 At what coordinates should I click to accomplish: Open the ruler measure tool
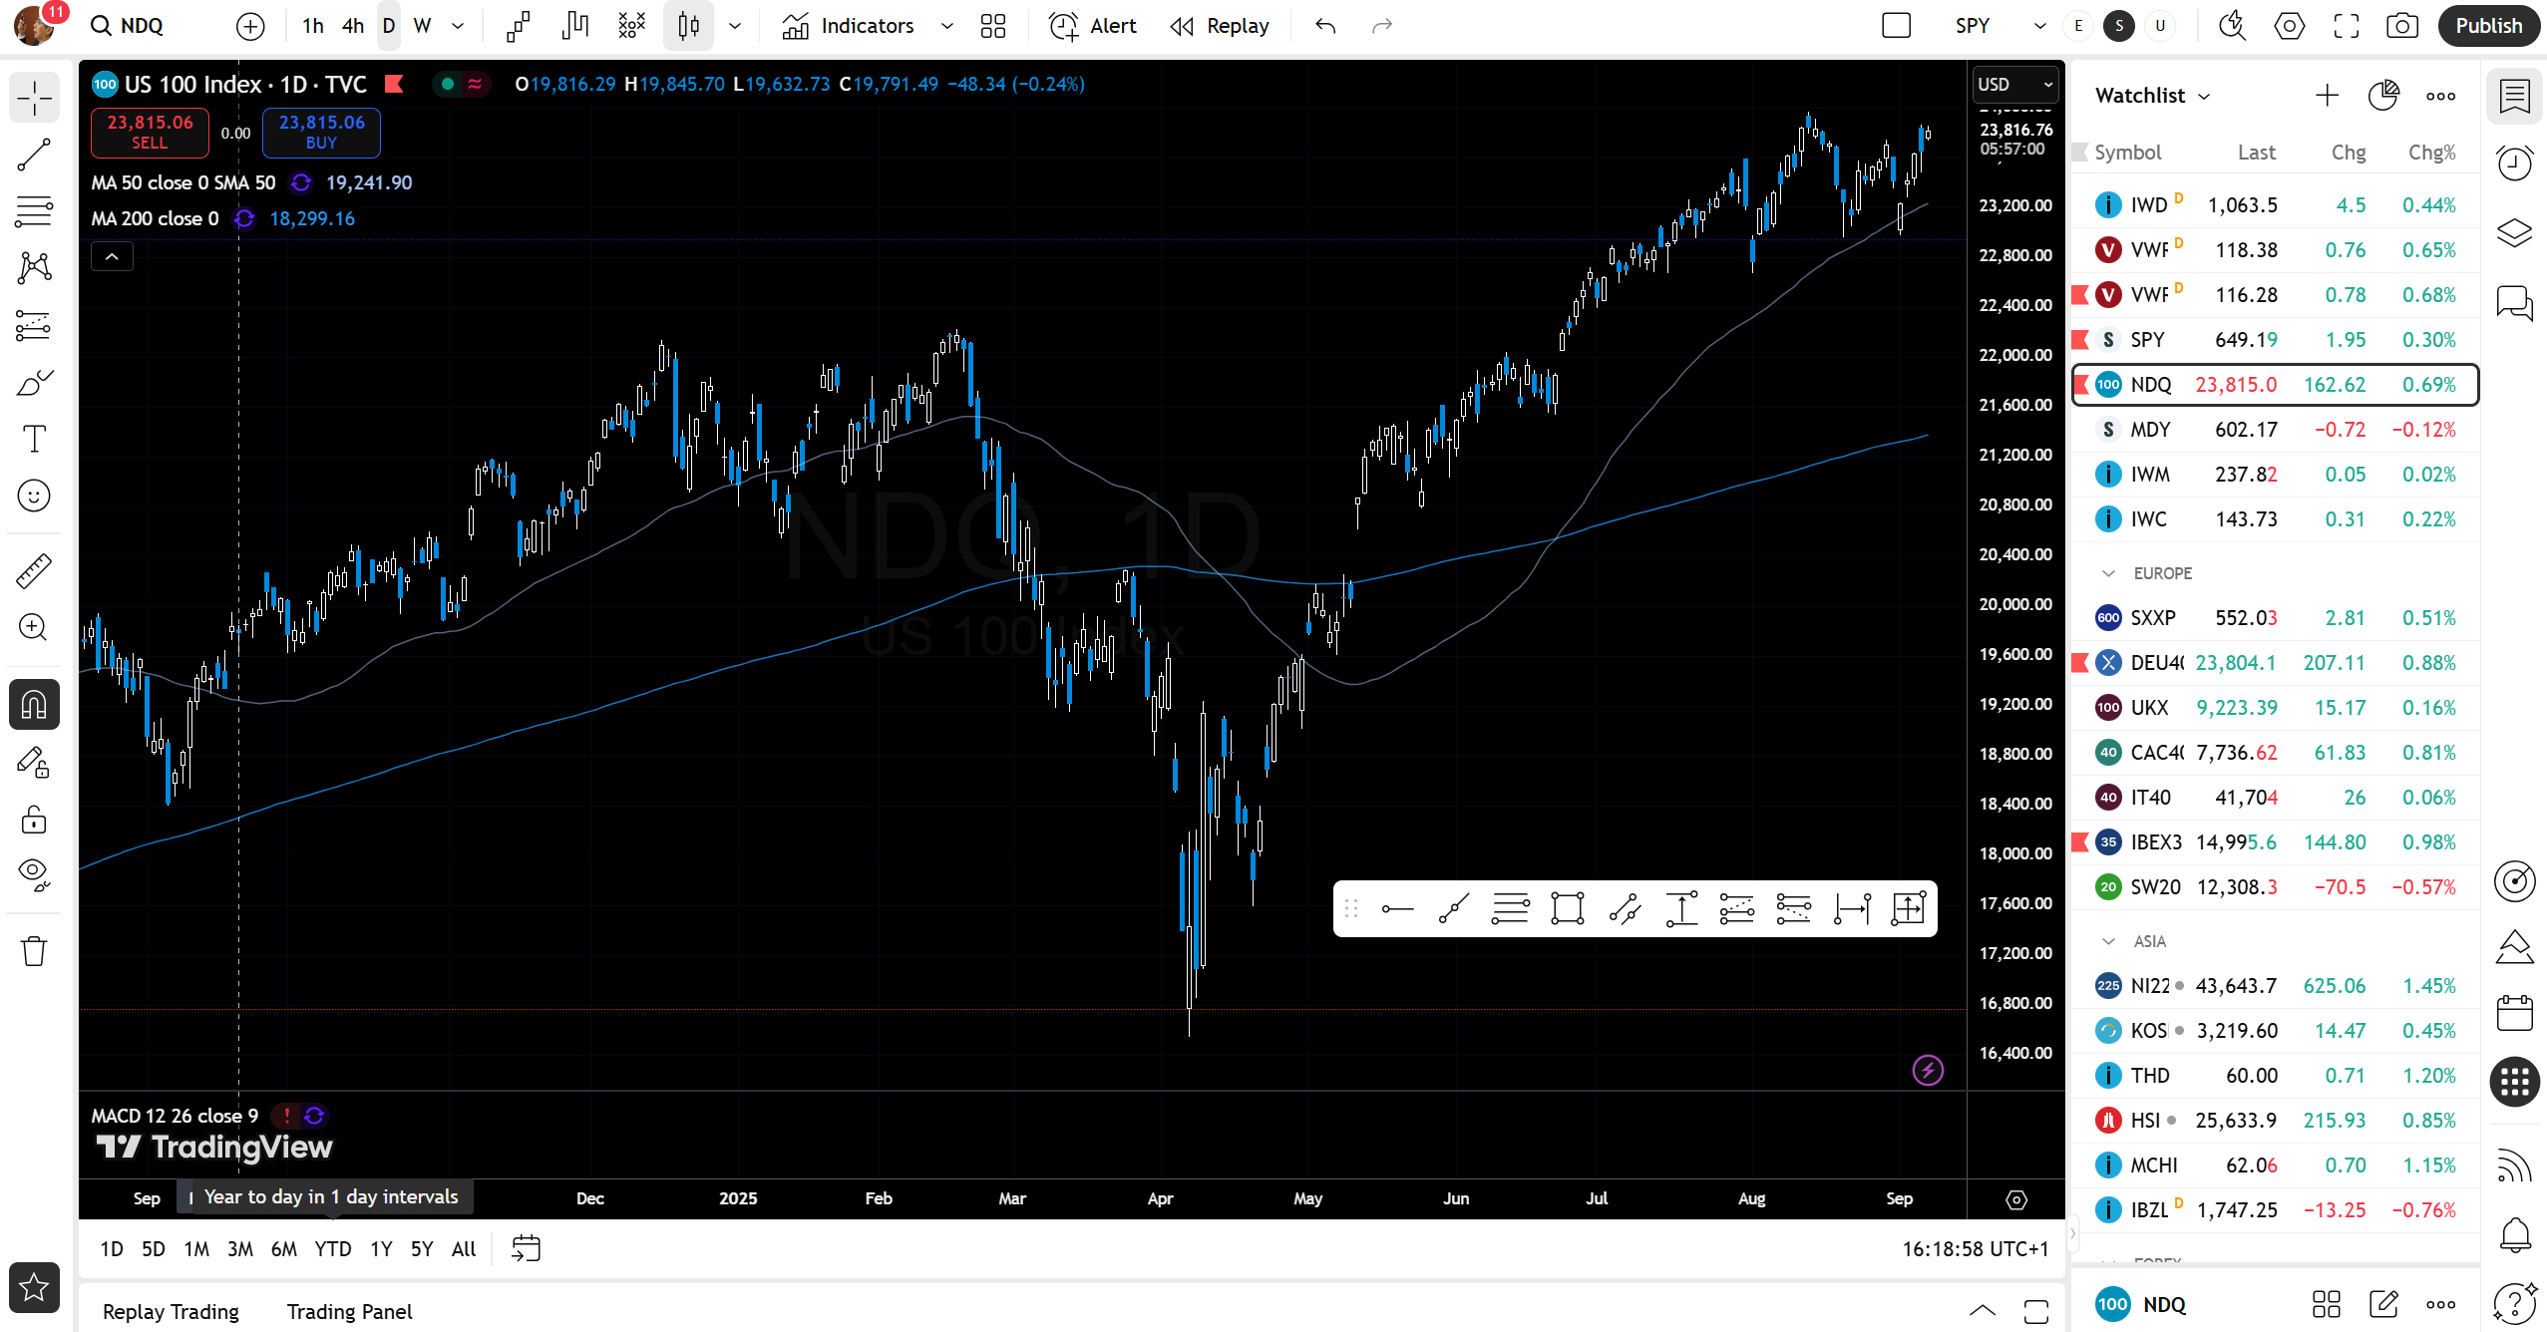[x=34, y=570]
